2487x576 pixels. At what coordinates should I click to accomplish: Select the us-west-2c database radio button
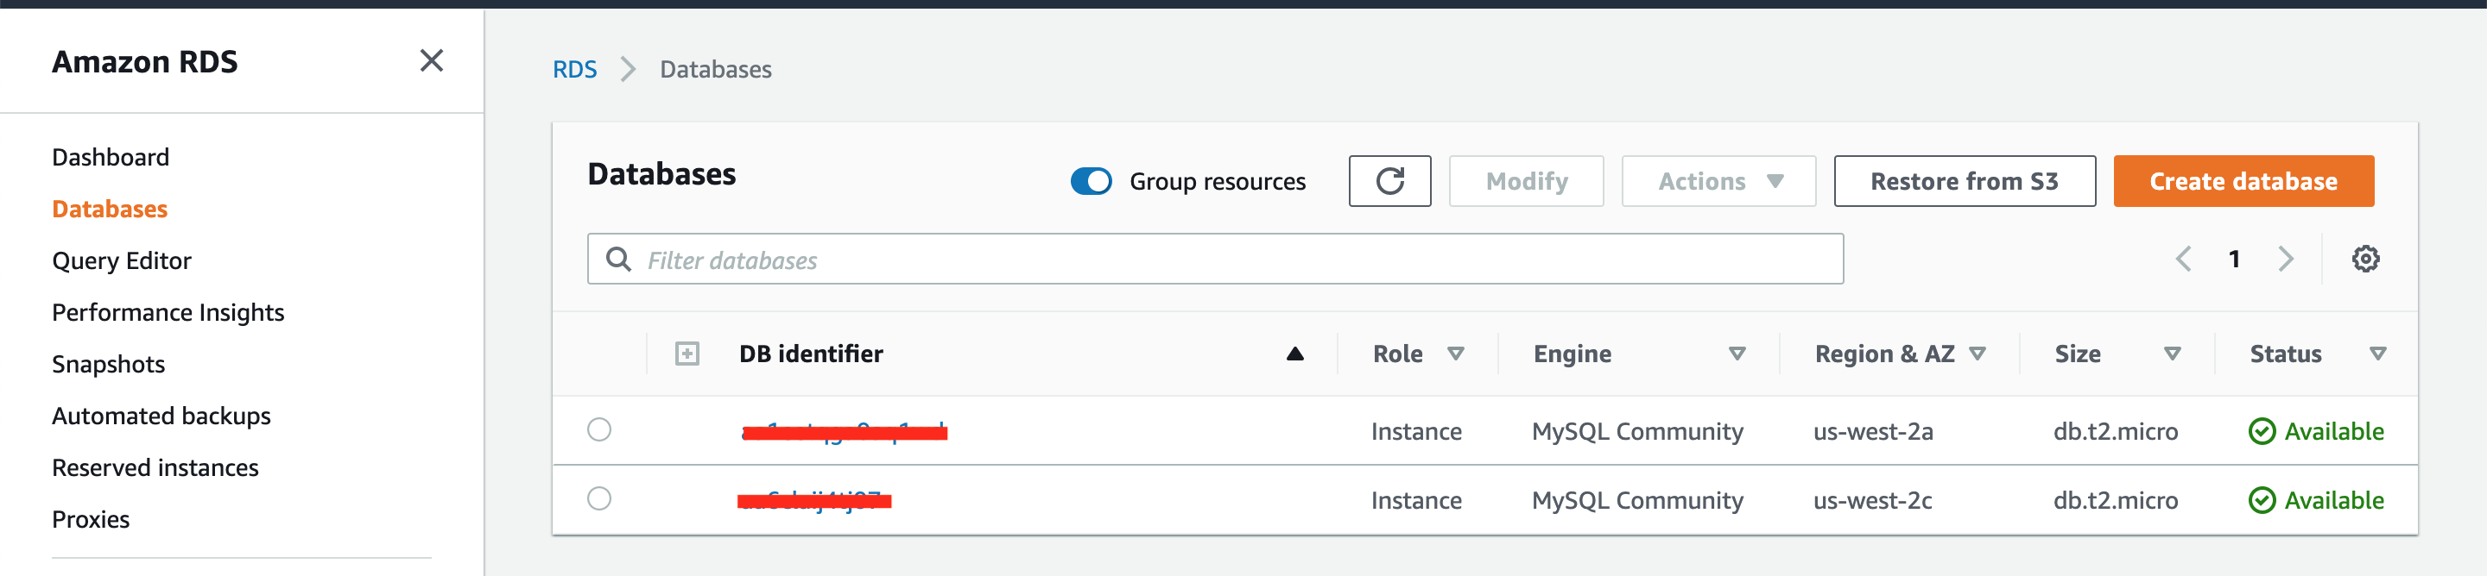pyautogui.click(x=599, y=498)
